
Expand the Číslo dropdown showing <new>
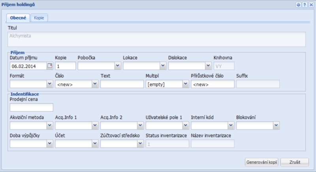coord(95,84)
